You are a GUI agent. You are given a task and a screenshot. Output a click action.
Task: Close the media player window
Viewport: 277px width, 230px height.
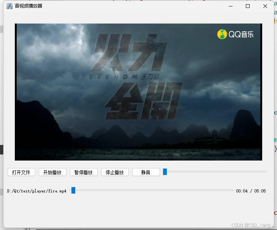click(x=265, y=6)
